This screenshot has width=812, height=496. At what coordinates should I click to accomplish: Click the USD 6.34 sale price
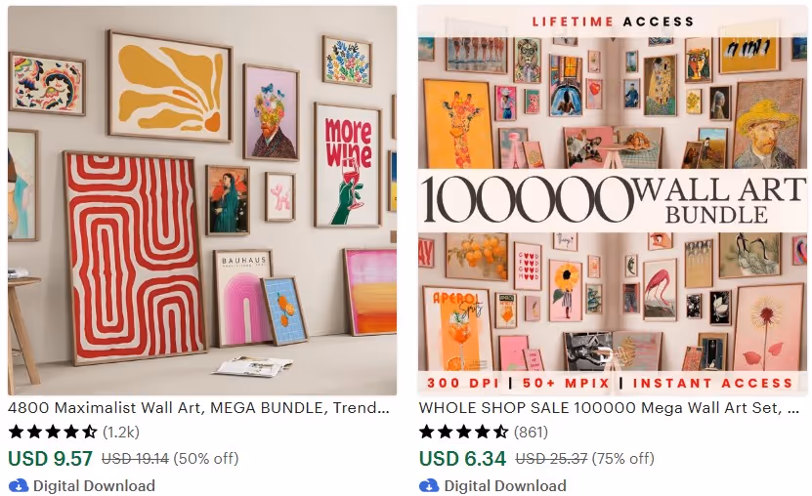[462, 458]
